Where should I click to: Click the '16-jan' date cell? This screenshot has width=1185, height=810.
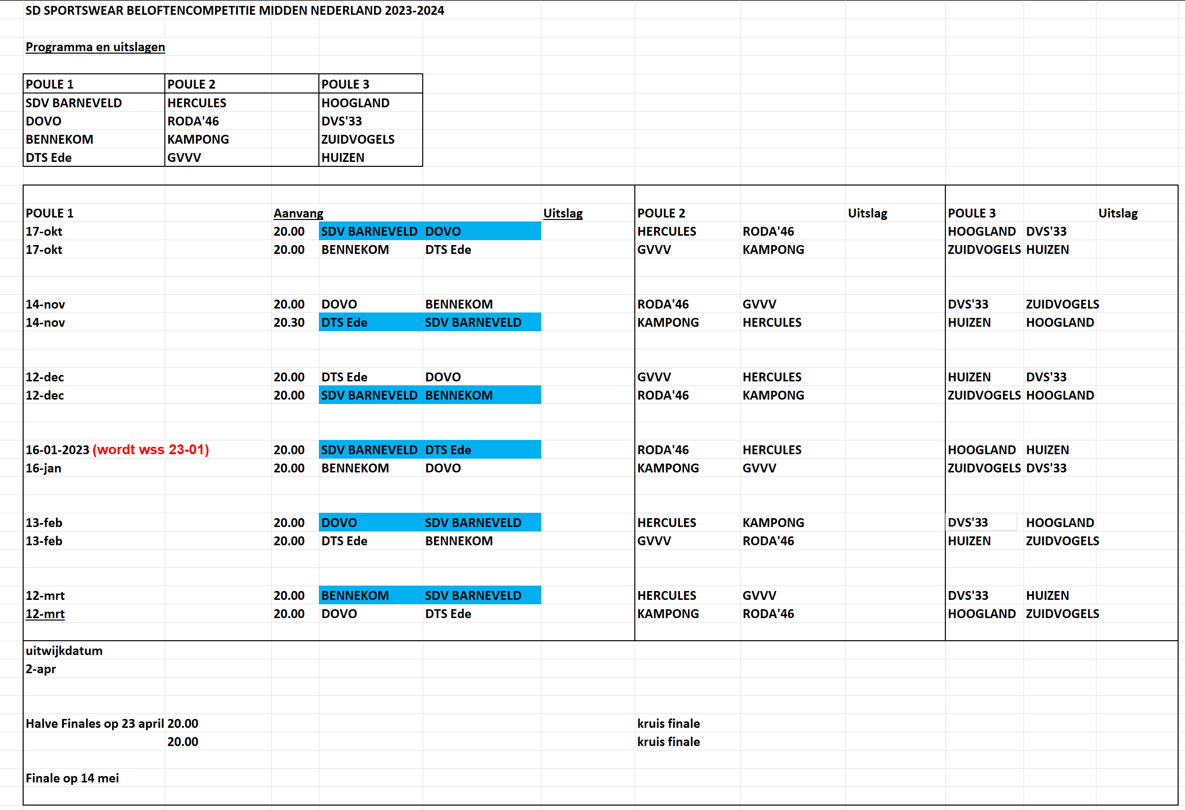click(x=43, y=468)
